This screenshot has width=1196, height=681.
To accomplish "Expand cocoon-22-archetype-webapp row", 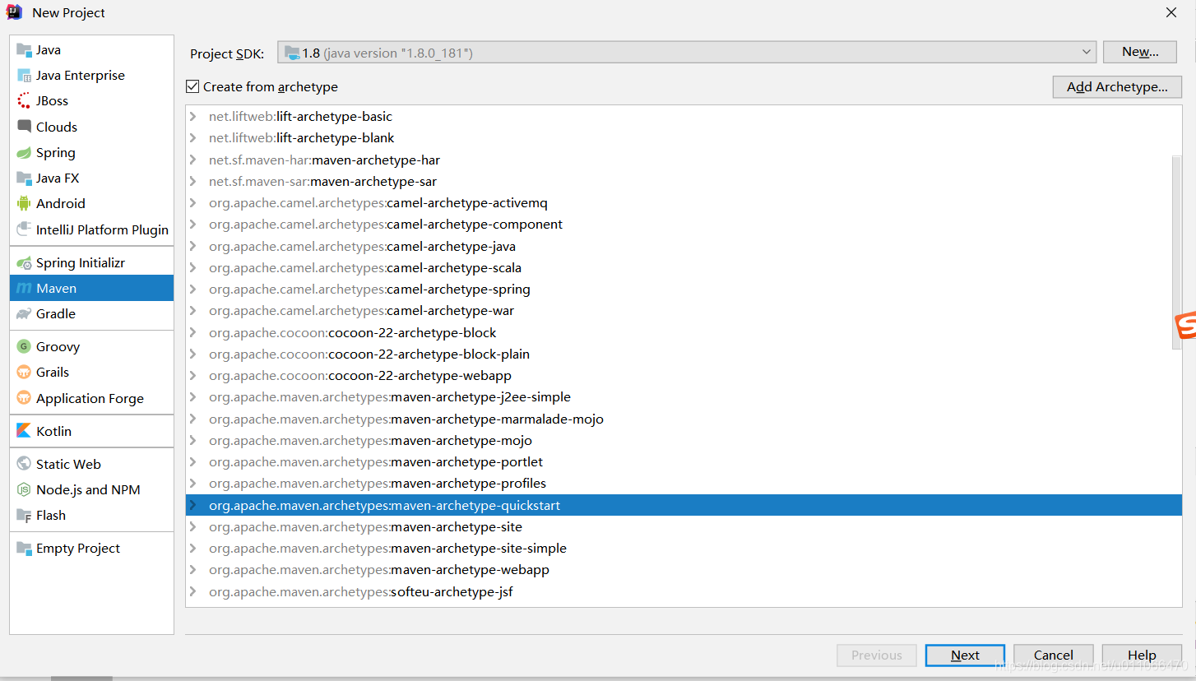I will click(192, 376).
